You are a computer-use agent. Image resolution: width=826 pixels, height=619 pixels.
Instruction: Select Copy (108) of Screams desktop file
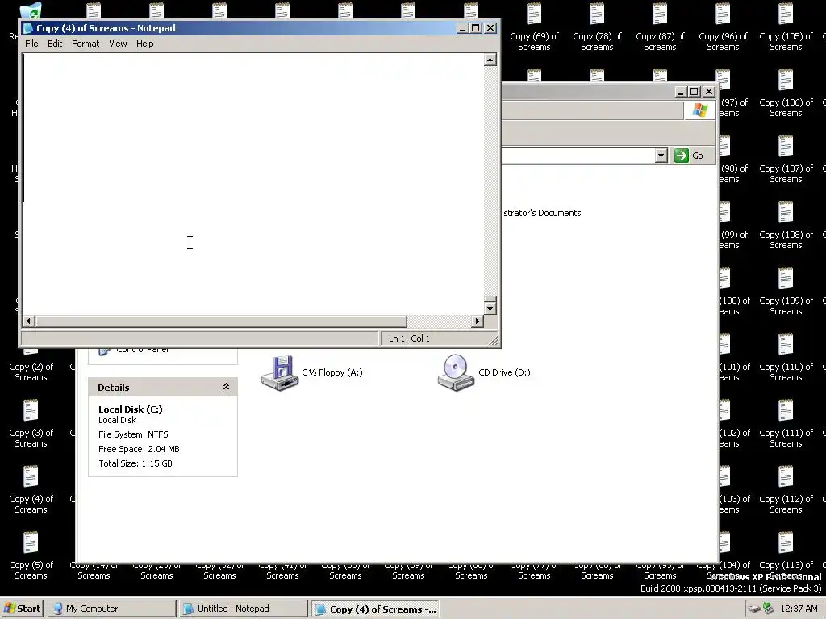click(x=786, y=226)
